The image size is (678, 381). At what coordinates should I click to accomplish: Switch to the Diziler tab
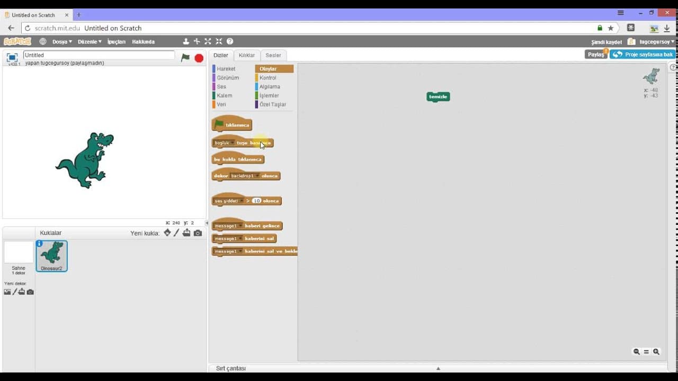coord(221,55)
